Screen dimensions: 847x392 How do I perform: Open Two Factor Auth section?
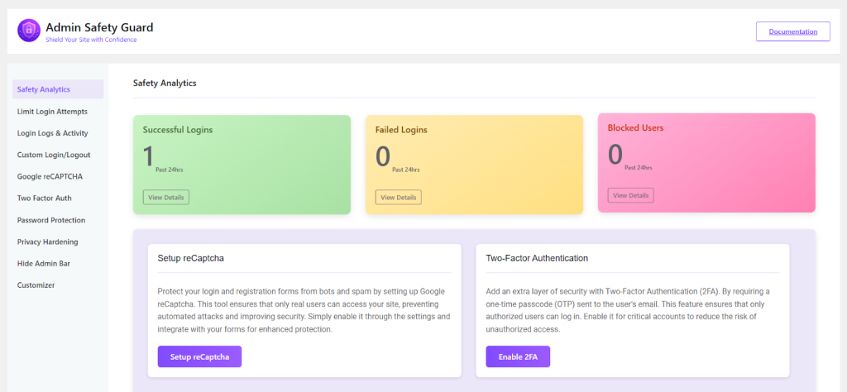click(x=45, y=198)
